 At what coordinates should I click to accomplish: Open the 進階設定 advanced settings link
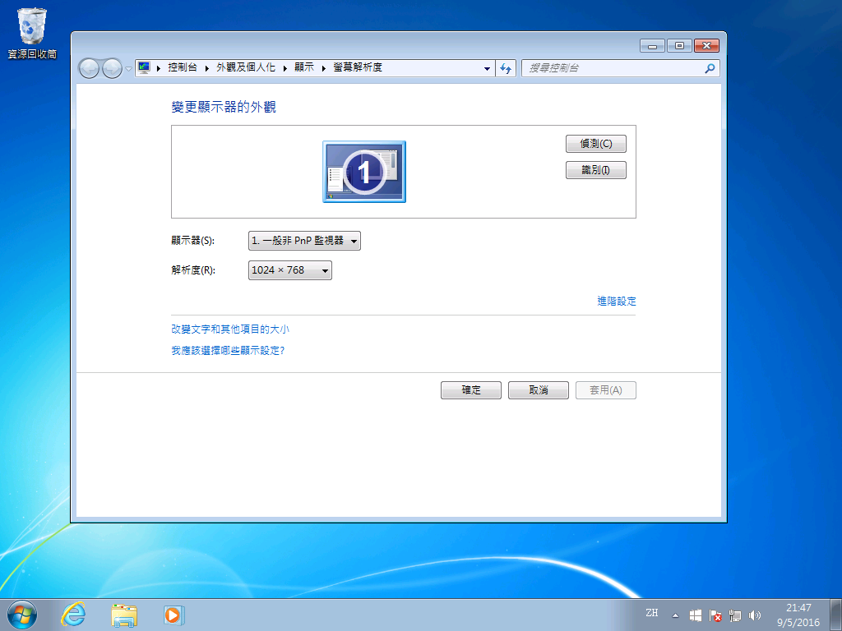tap(617, 301)
